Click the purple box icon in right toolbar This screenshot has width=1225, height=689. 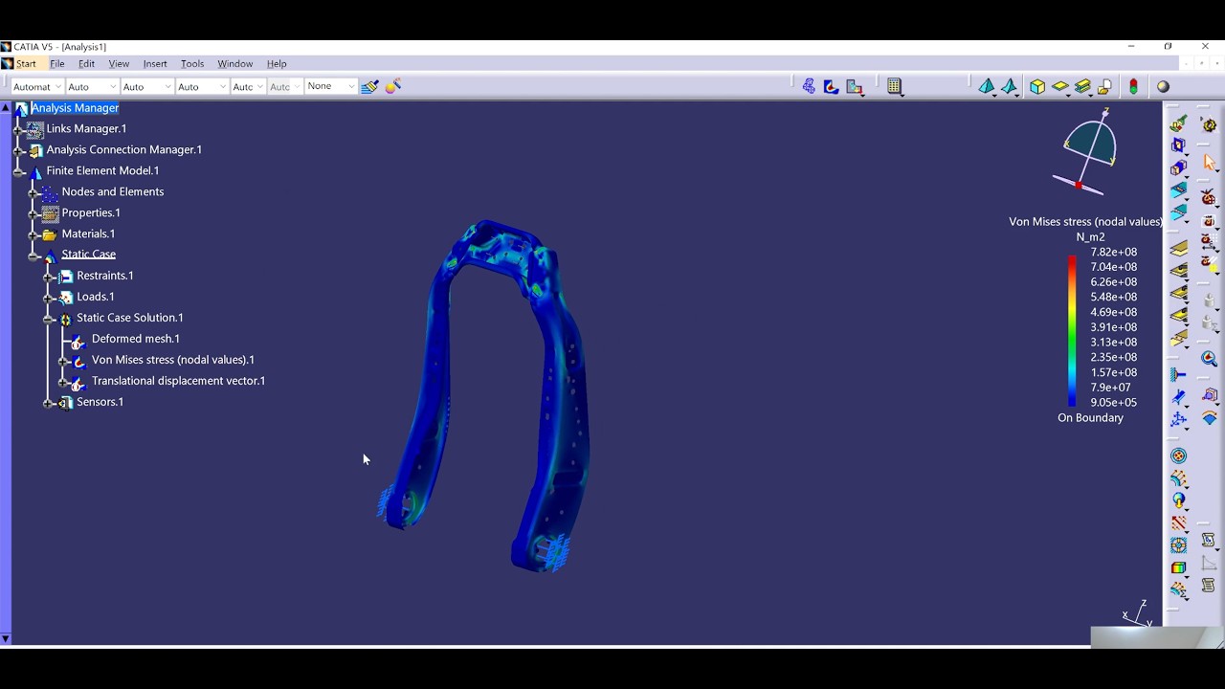point(1209,394)
